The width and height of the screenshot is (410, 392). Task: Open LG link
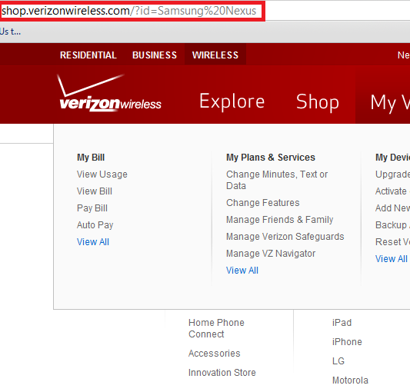coord(338,361)
